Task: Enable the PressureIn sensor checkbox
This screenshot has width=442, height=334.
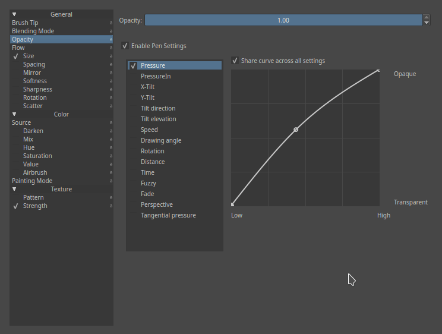Action: tap(133, 76)
